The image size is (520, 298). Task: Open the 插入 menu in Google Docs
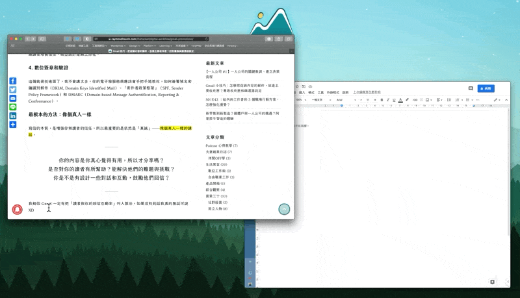(x=302, y=92)
